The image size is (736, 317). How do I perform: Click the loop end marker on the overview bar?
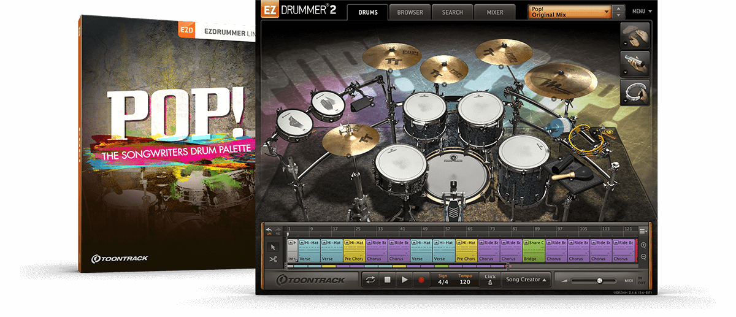[507, 265]
